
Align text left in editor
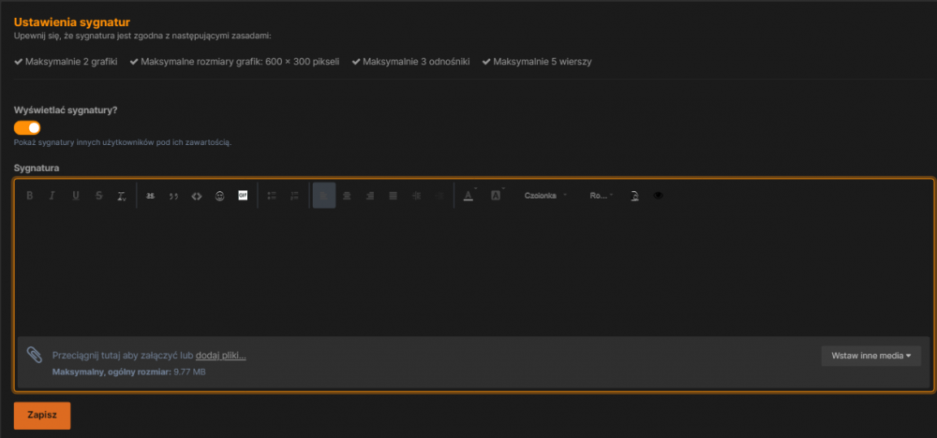click(x=324, y=196)
